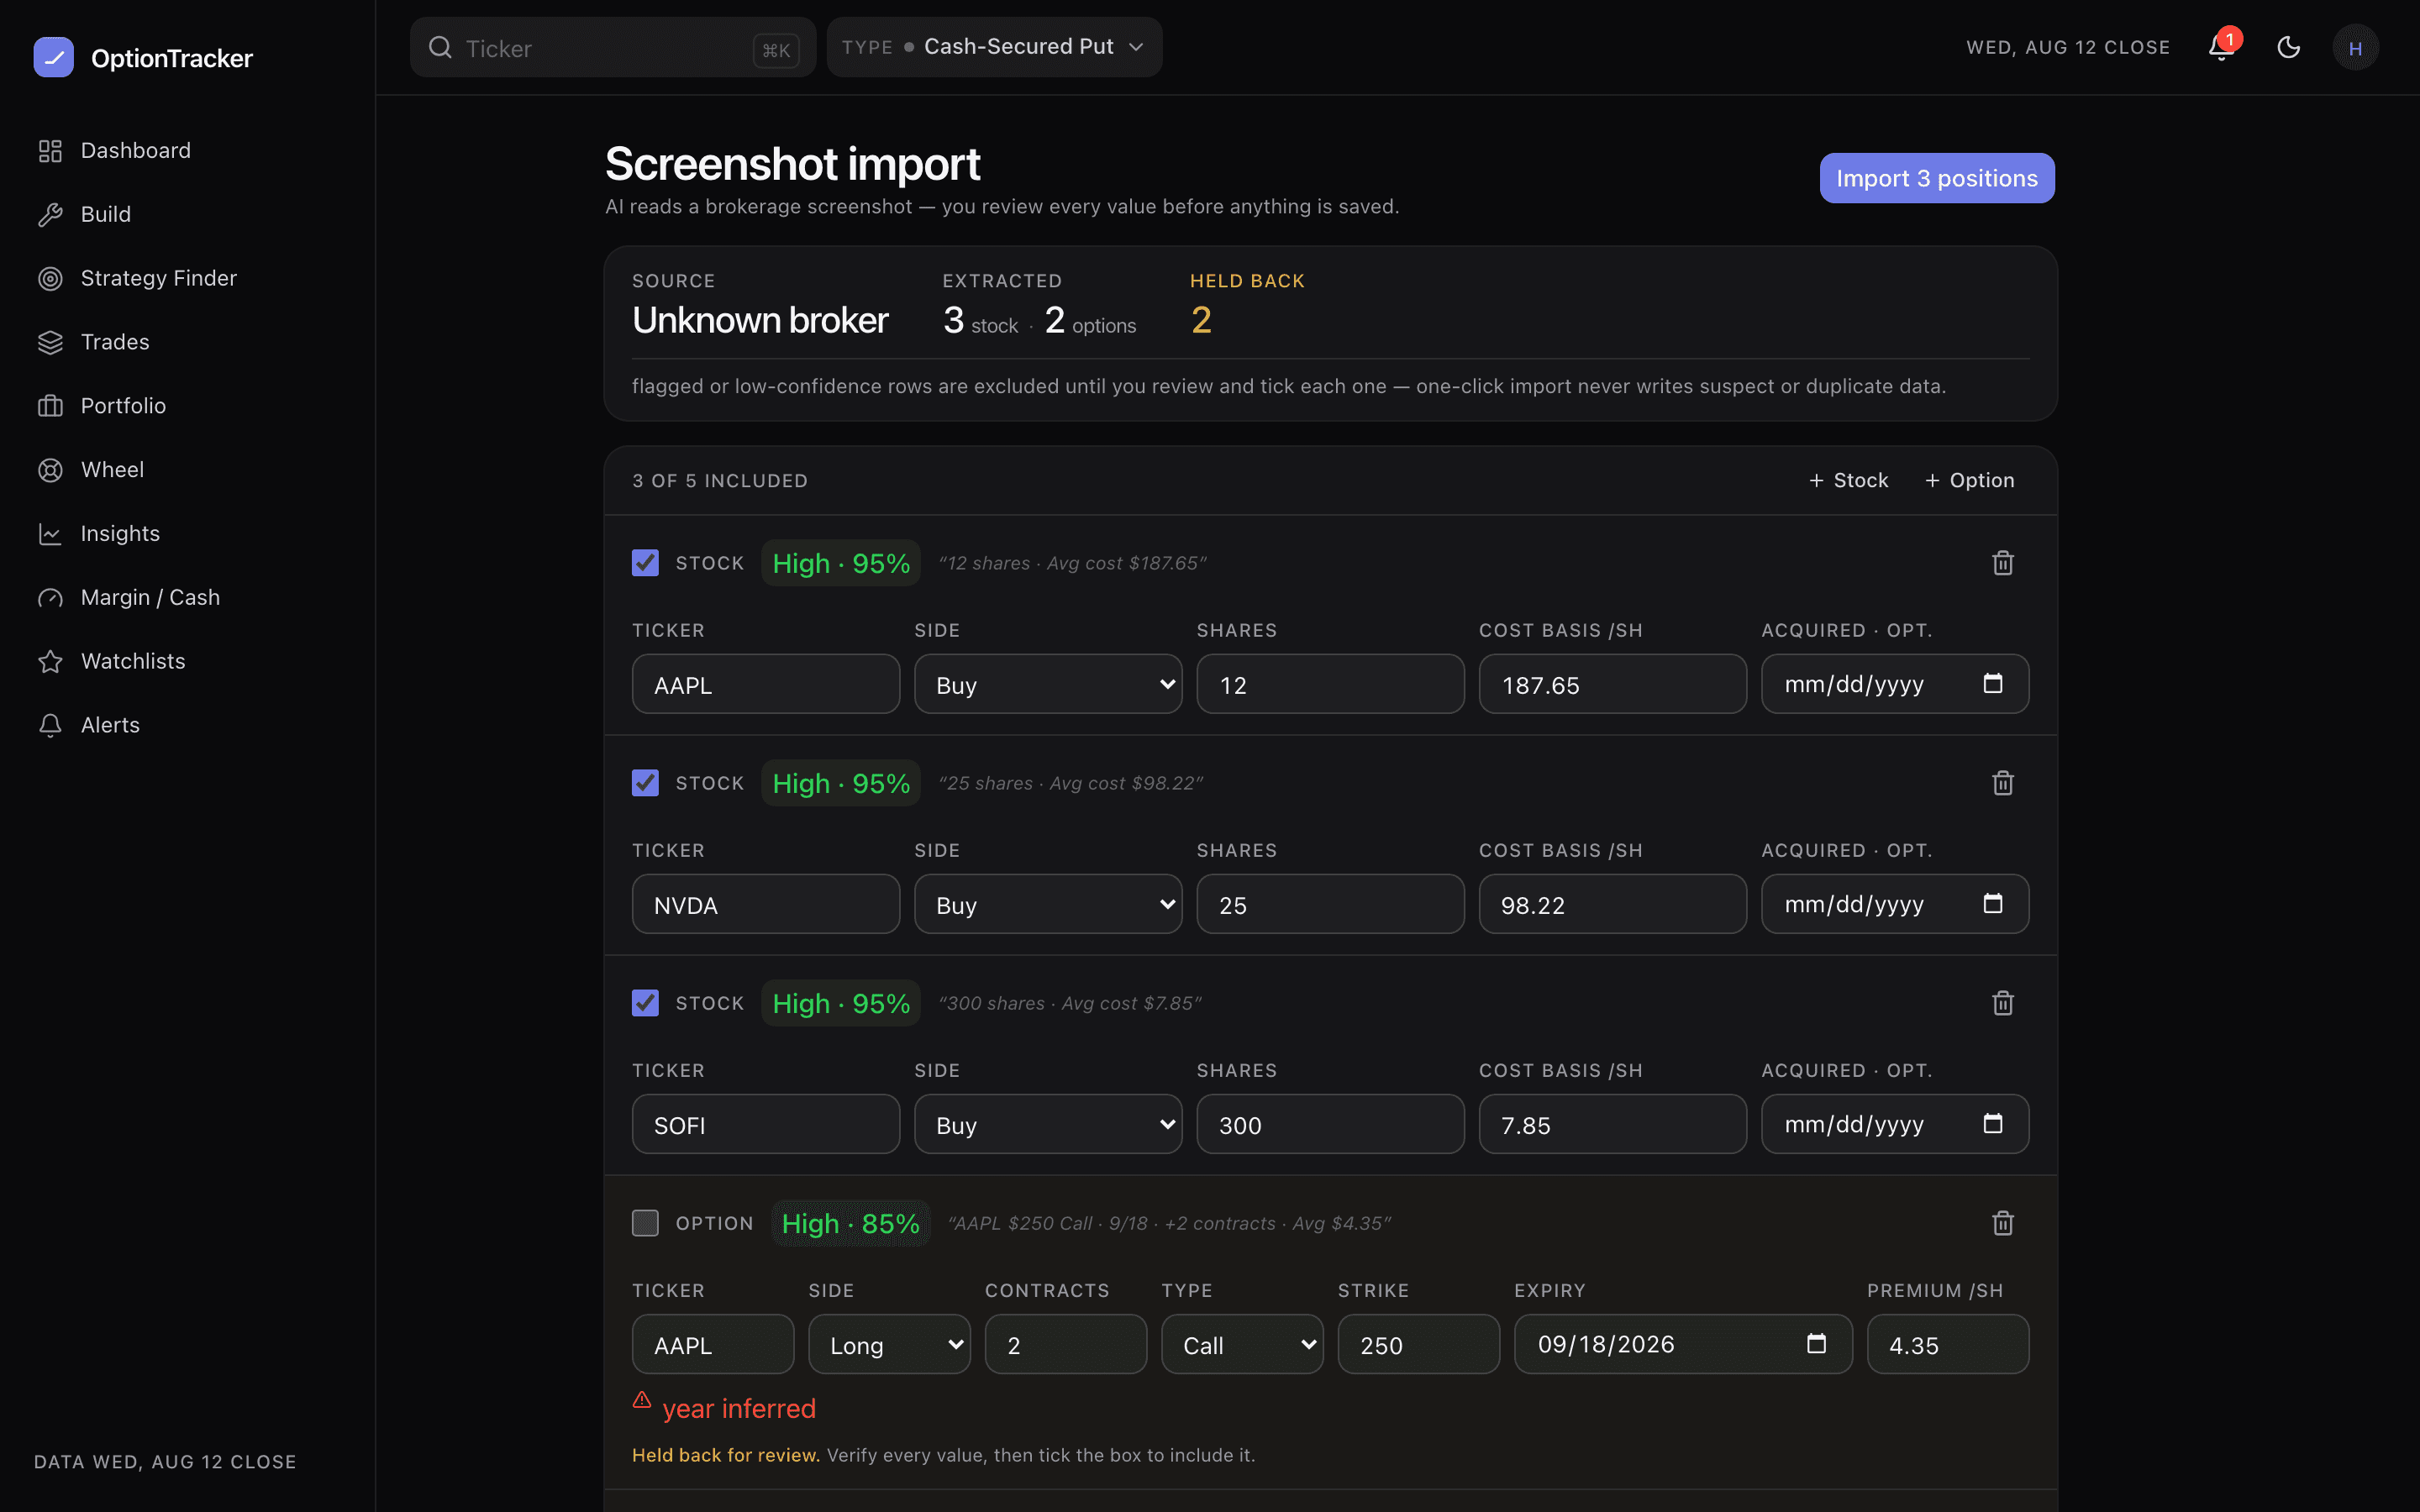Click the year inferred warning triangle icon

tap(642, 1400)
